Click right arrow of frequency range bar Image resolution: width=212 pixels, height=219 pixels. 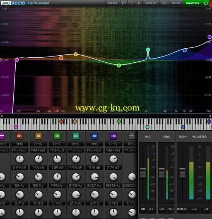click(x=210, y=116)
